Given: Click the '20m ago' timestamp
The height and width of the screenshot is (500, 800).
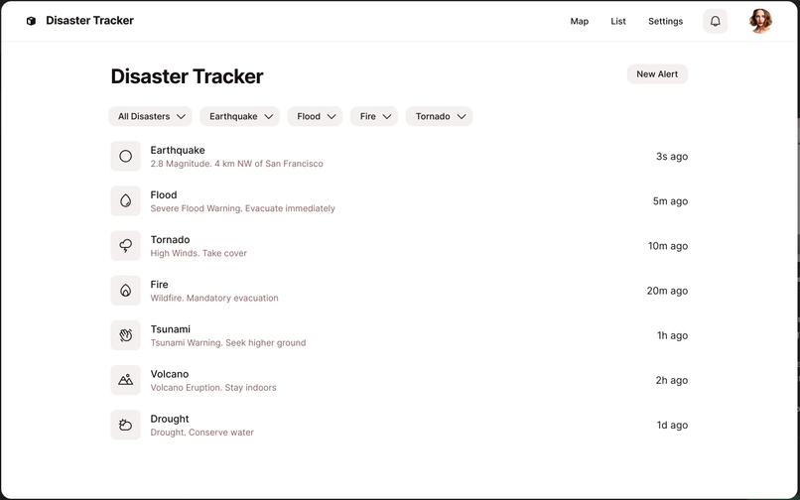Looking at the screenshot, I should tap(667, 291).
